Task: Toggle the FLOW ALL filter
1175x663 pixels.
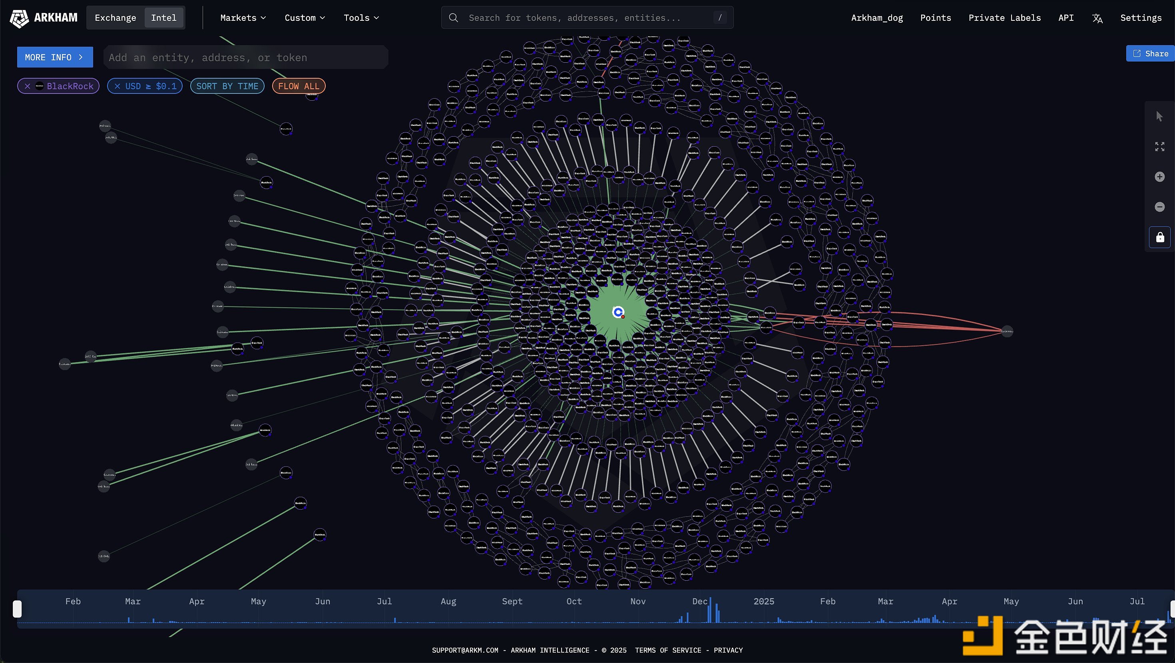Action: click(298, 86)
